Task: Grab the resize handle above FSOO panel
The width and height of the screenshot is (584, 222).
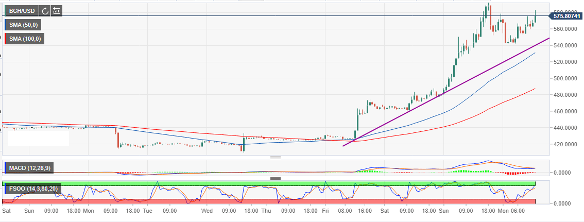Action: point(275,178)
